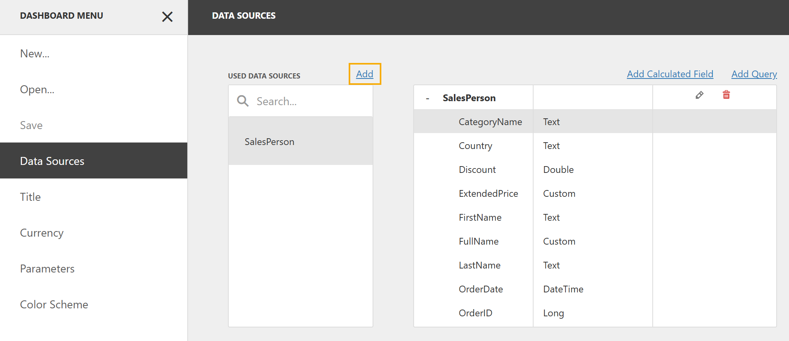Focus the data source Search field
This screenshot has width=789, height=341.
311,102
